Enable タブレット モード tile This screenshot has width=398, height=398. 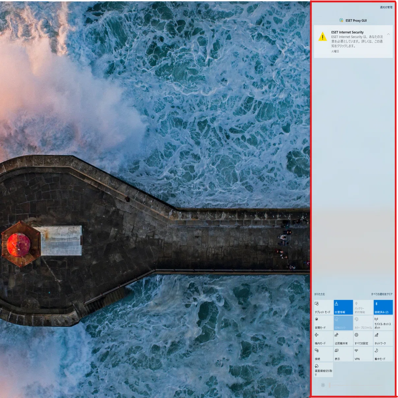pos(323,307)
